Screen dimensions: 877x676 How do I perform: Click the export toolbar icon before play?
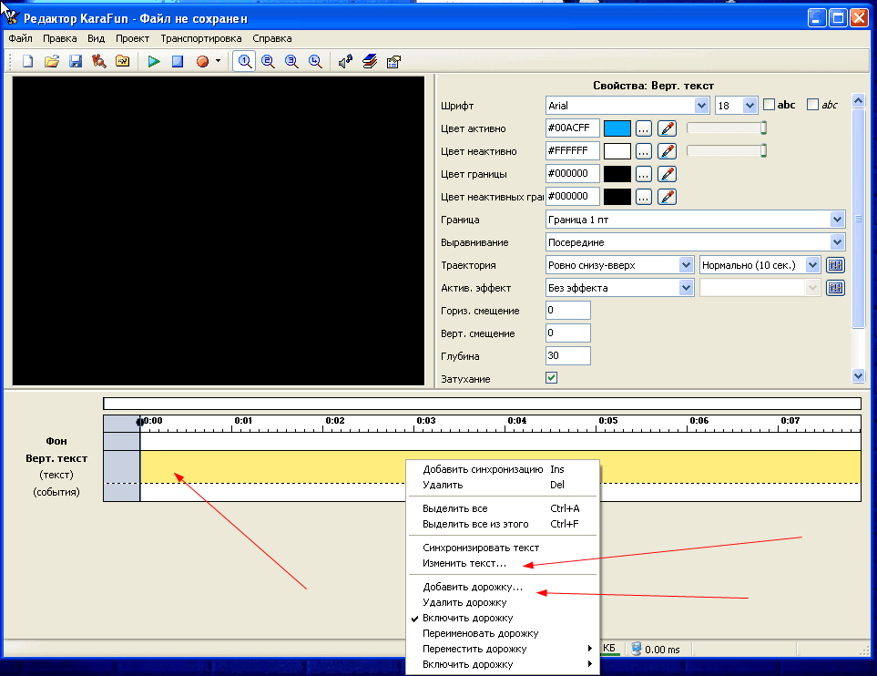(123, 62)
